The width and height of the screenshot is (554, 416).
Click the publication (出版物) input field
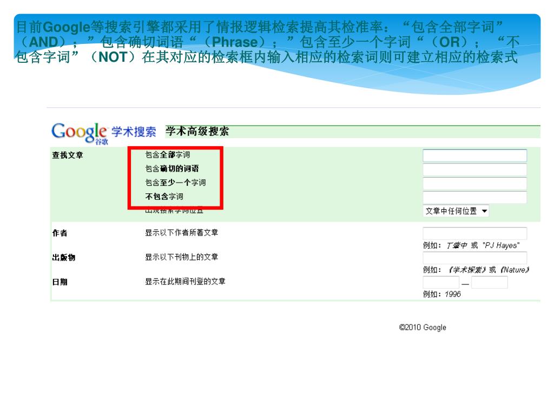click(x=474, y=257)
